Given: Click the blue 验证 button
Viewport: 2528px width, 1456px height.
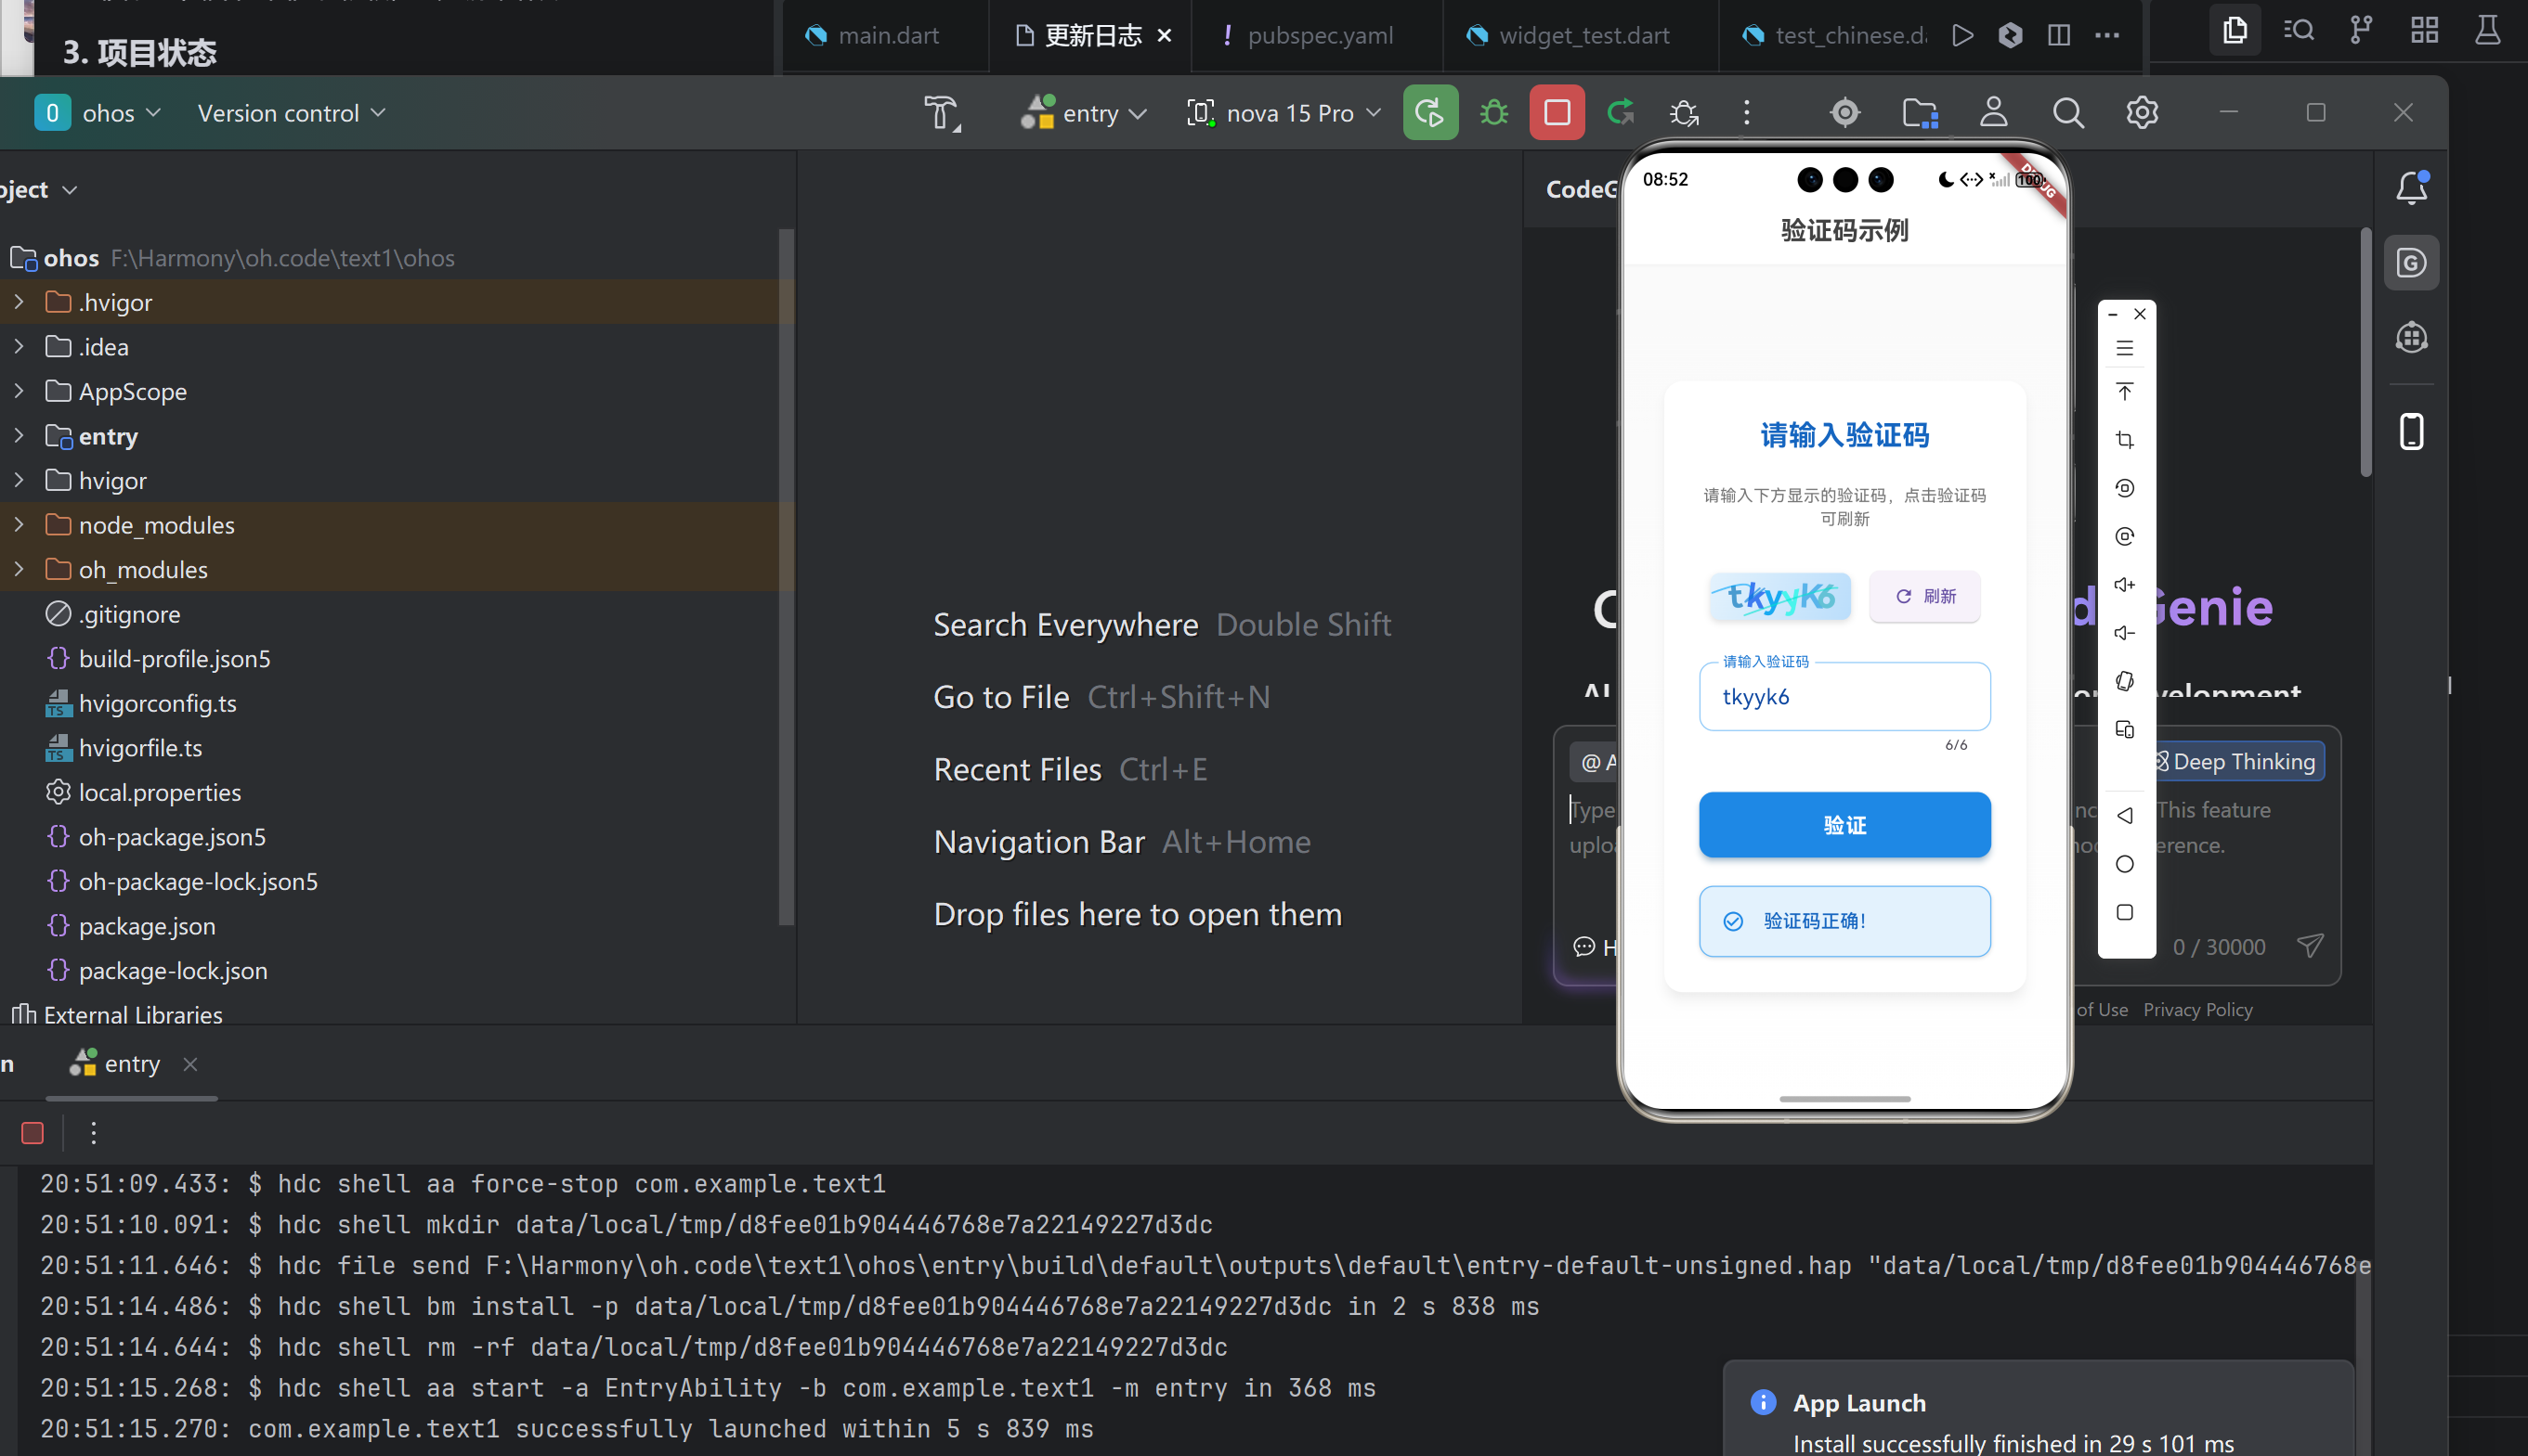Looking at the screenshot, I should pos(1844,825).
